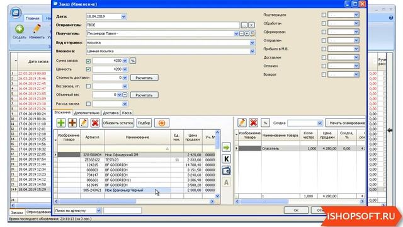Click the help question mark icon in the main window
Viewport: 403px width, 227px height.
click(x=391, y=18)
